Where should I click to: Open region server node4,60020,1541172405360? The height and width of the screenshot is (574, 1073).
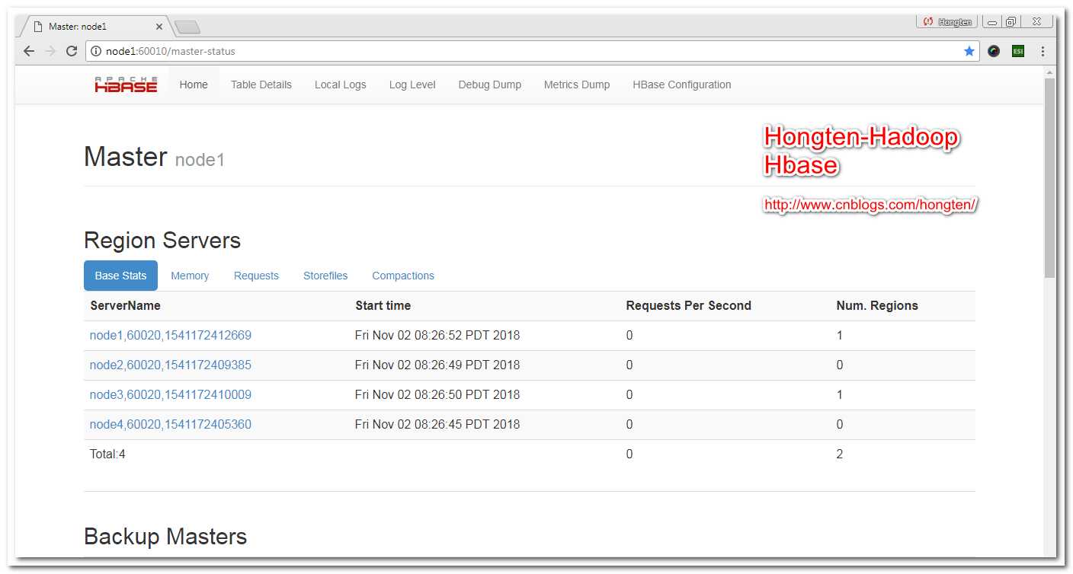pos(171,424)
